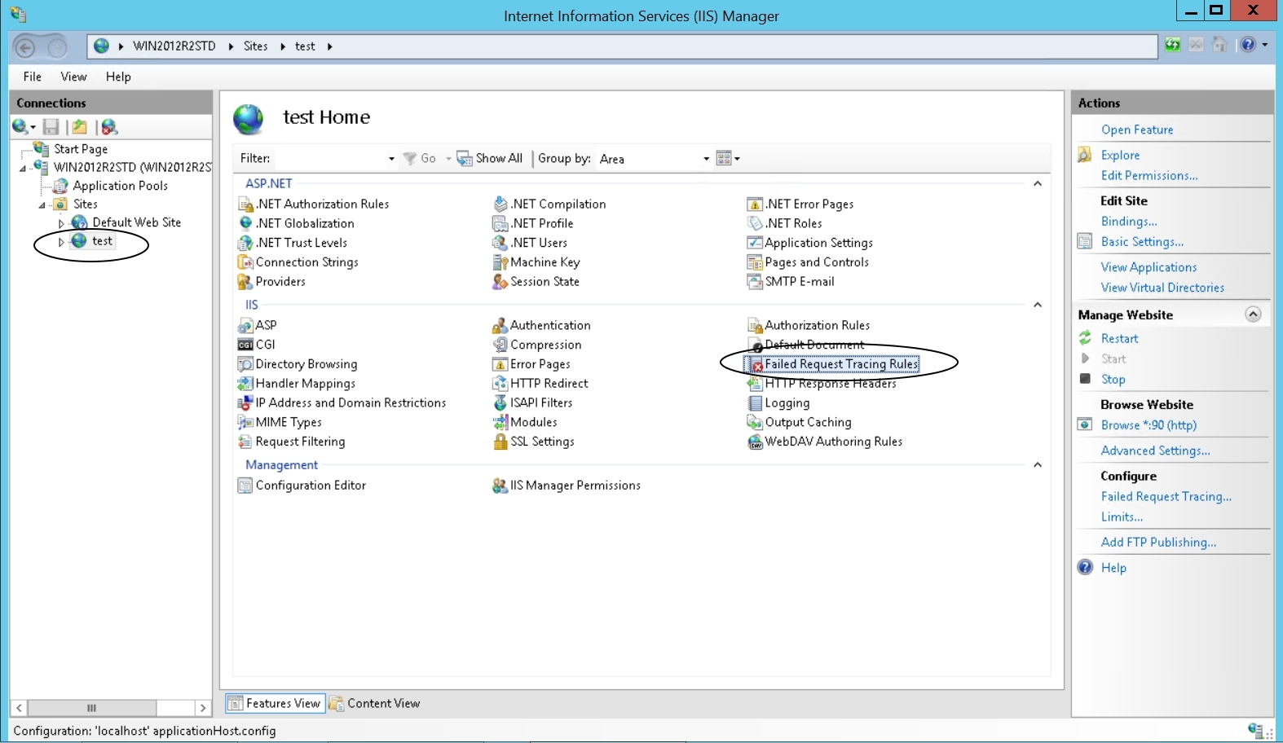This screenshot has height=743, width=1283.
Task: Select Start Page in Connections tree
Action: 81,149
